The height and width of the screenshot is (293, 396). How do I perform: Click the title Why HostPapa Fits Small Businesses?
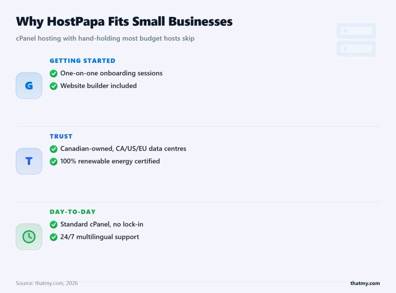(124, 22)
